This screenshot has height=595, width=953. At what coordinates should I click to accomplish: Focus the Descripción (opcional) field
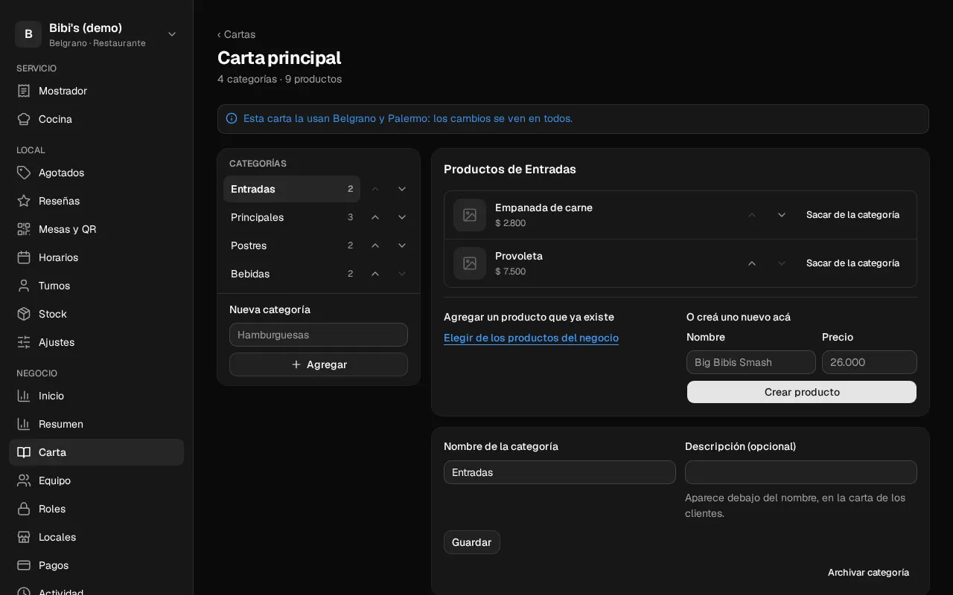(801, 472)
